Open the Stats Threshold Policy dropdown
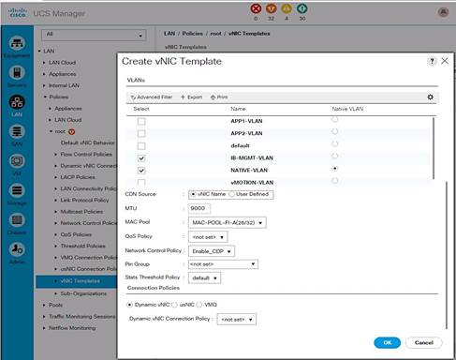The height and width of the screenshot is (360, 456). (204, 277)
